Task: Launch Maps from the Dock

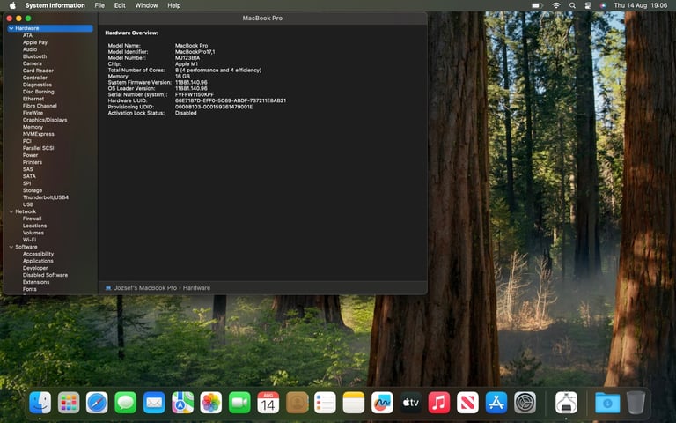Action: pos(182,402)
